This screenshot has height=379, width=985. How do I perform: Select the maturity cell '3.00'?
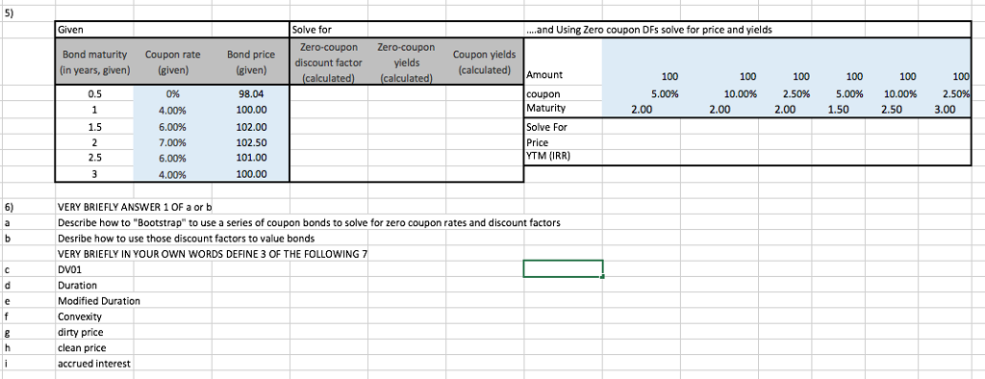pos(945,110)
